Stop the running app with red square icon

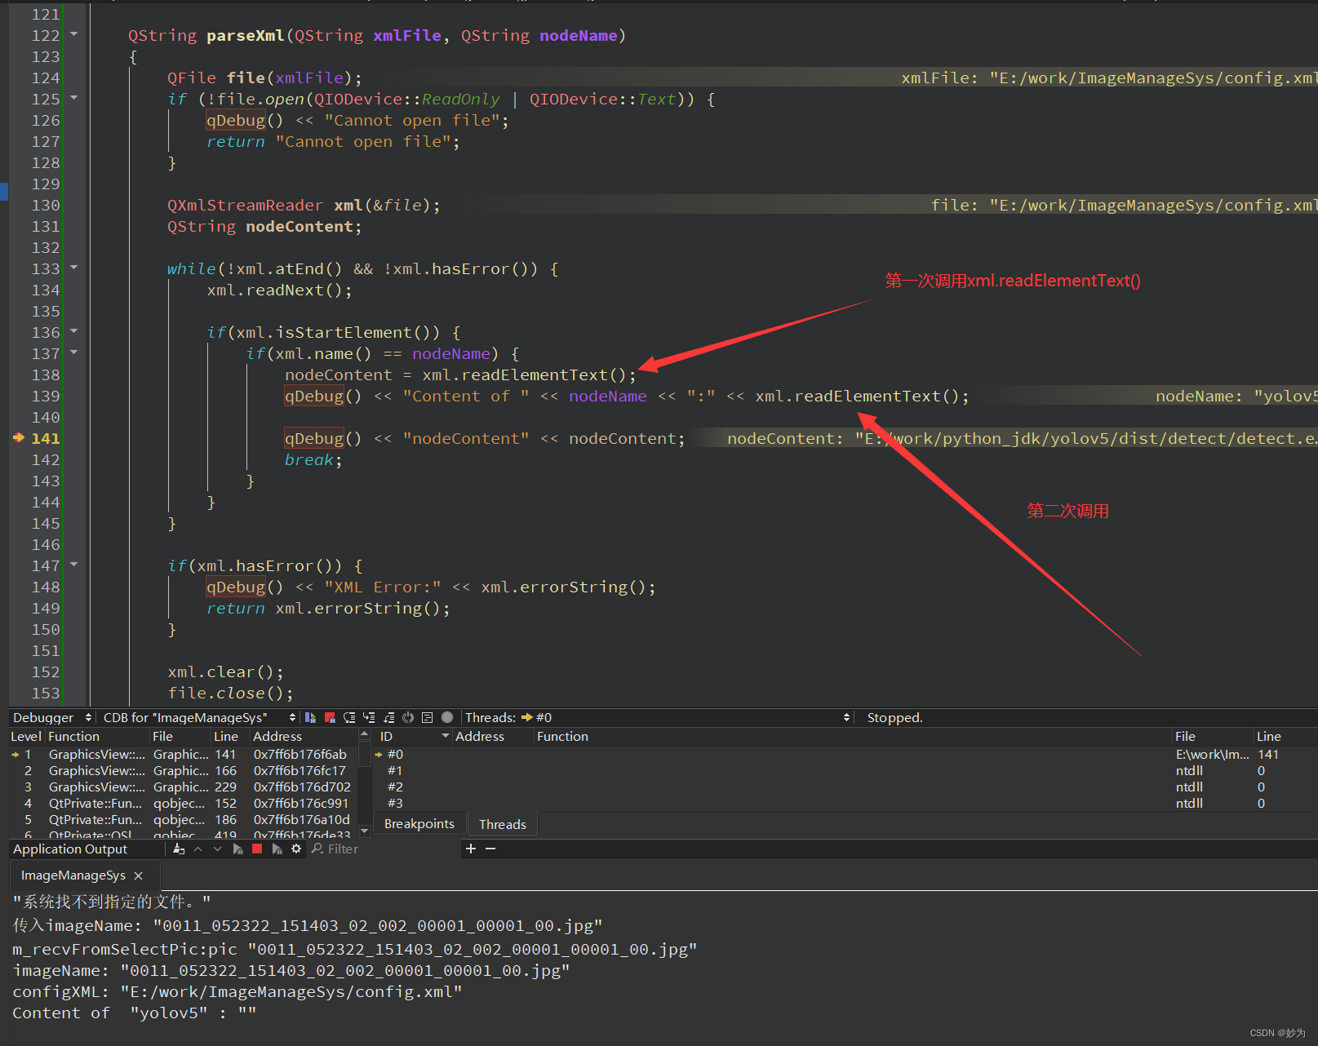coord(257,849)
